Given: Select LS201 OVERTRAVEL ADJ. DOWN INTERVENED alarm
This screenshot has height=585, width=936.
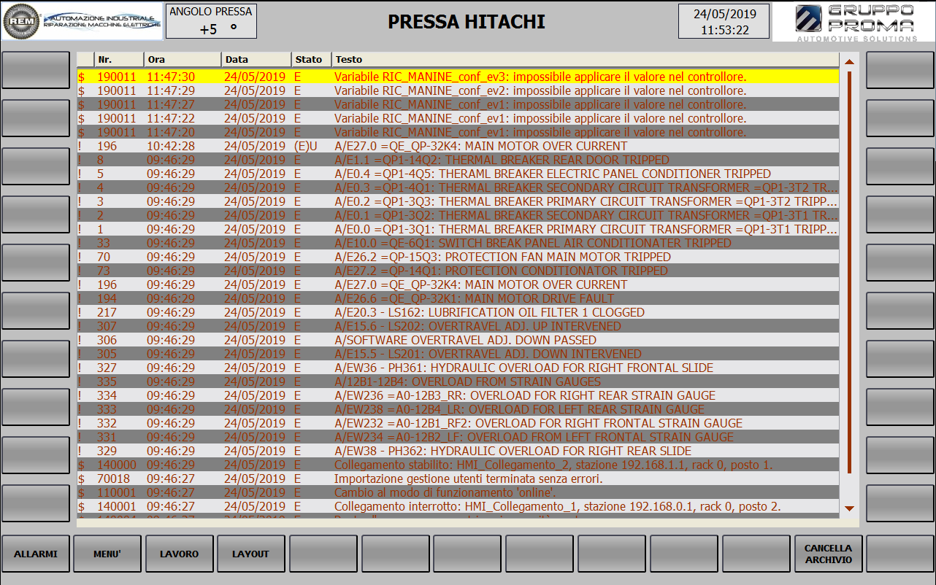Looking at the screenshot, I should point(458,355).
